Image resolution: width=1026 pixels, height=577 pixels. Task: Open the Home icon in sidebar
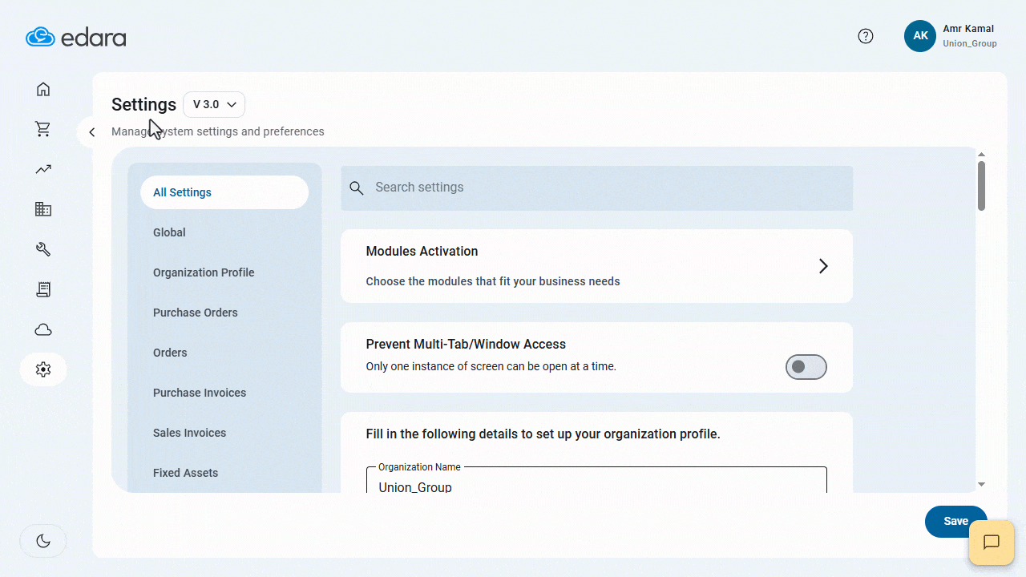[43, 89]
